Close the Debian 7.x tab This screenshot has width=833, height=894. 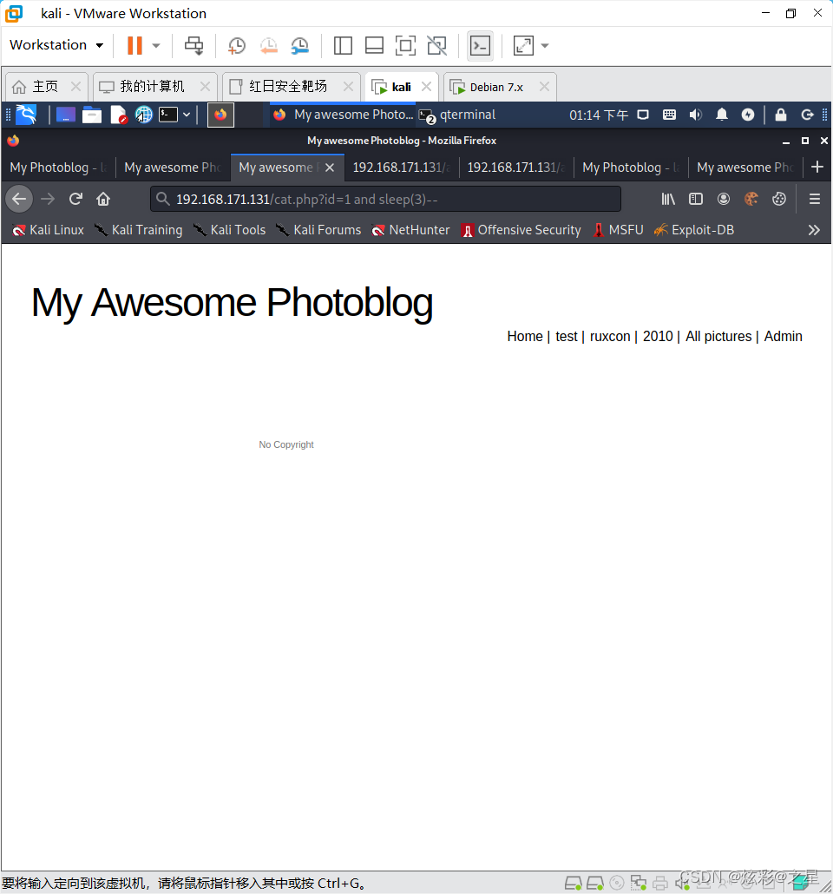(545, 87)
